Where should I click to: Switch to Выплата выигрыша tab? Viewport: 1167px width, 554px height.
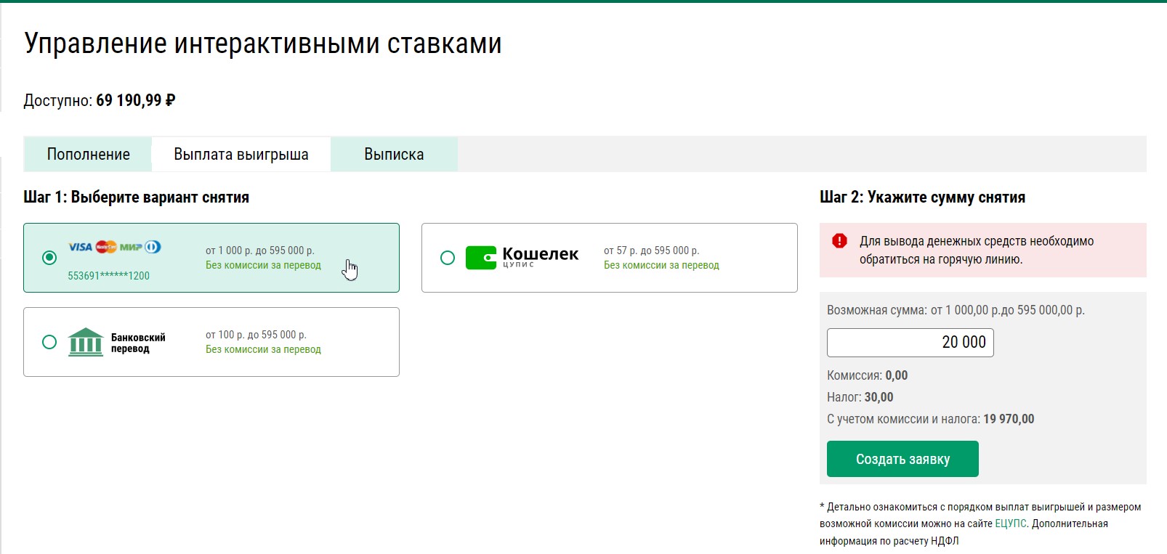pyautogui.click(x=241, y=154)
